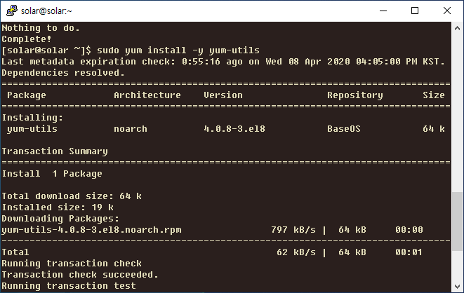The height and width of the screenshot is (293, 464).
Task: Click the 'Total' label at line start
Action: [15, 252]
